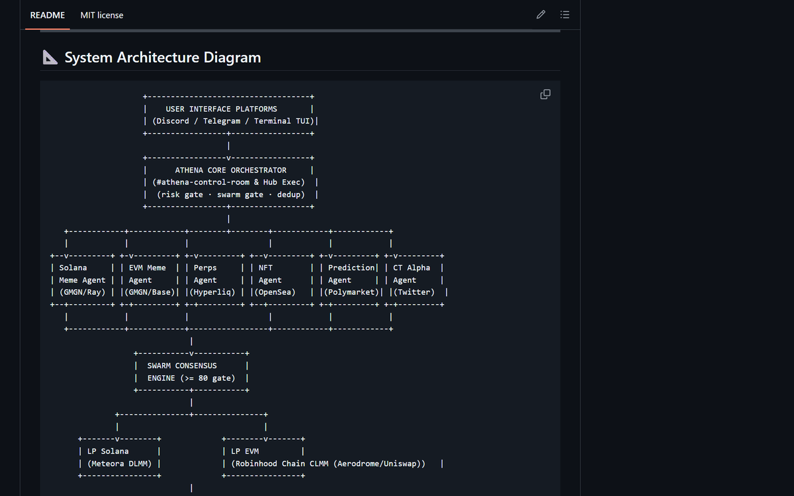
Task: Click the text (GMGN/Base)
Action: click(x=150, y=292)
